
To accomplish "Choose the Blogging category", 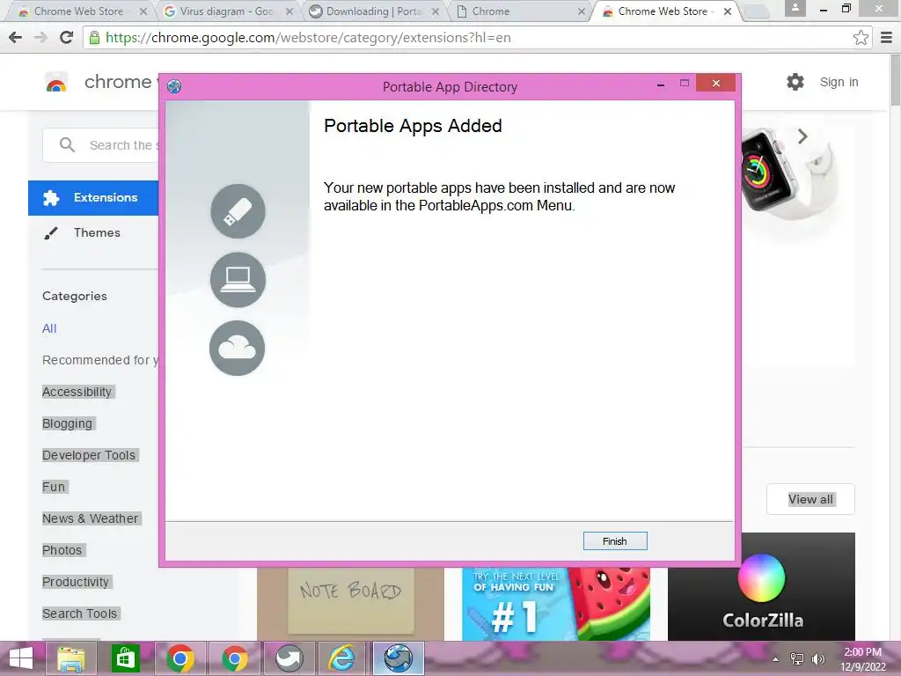I will coord(67,423).
